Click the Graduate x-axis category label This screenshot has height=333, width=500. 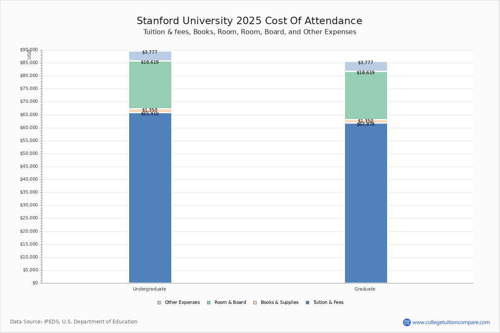pyautogui.click(x=365, y=289)
